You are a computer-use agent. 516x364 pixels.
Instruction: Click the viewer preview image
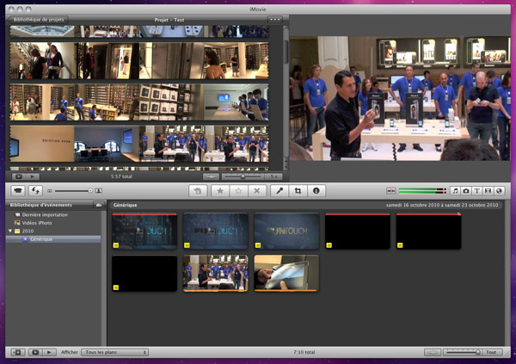(x=400, y=98)
